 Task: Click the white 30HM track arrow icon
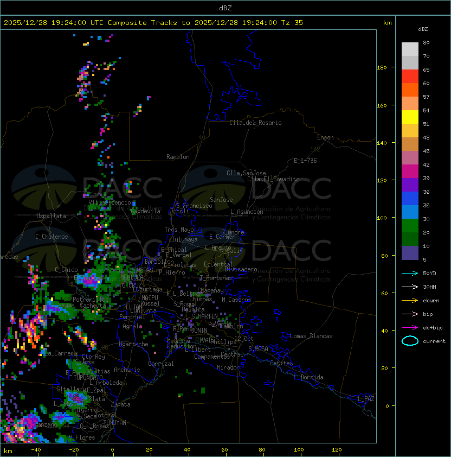coord(410,287)
